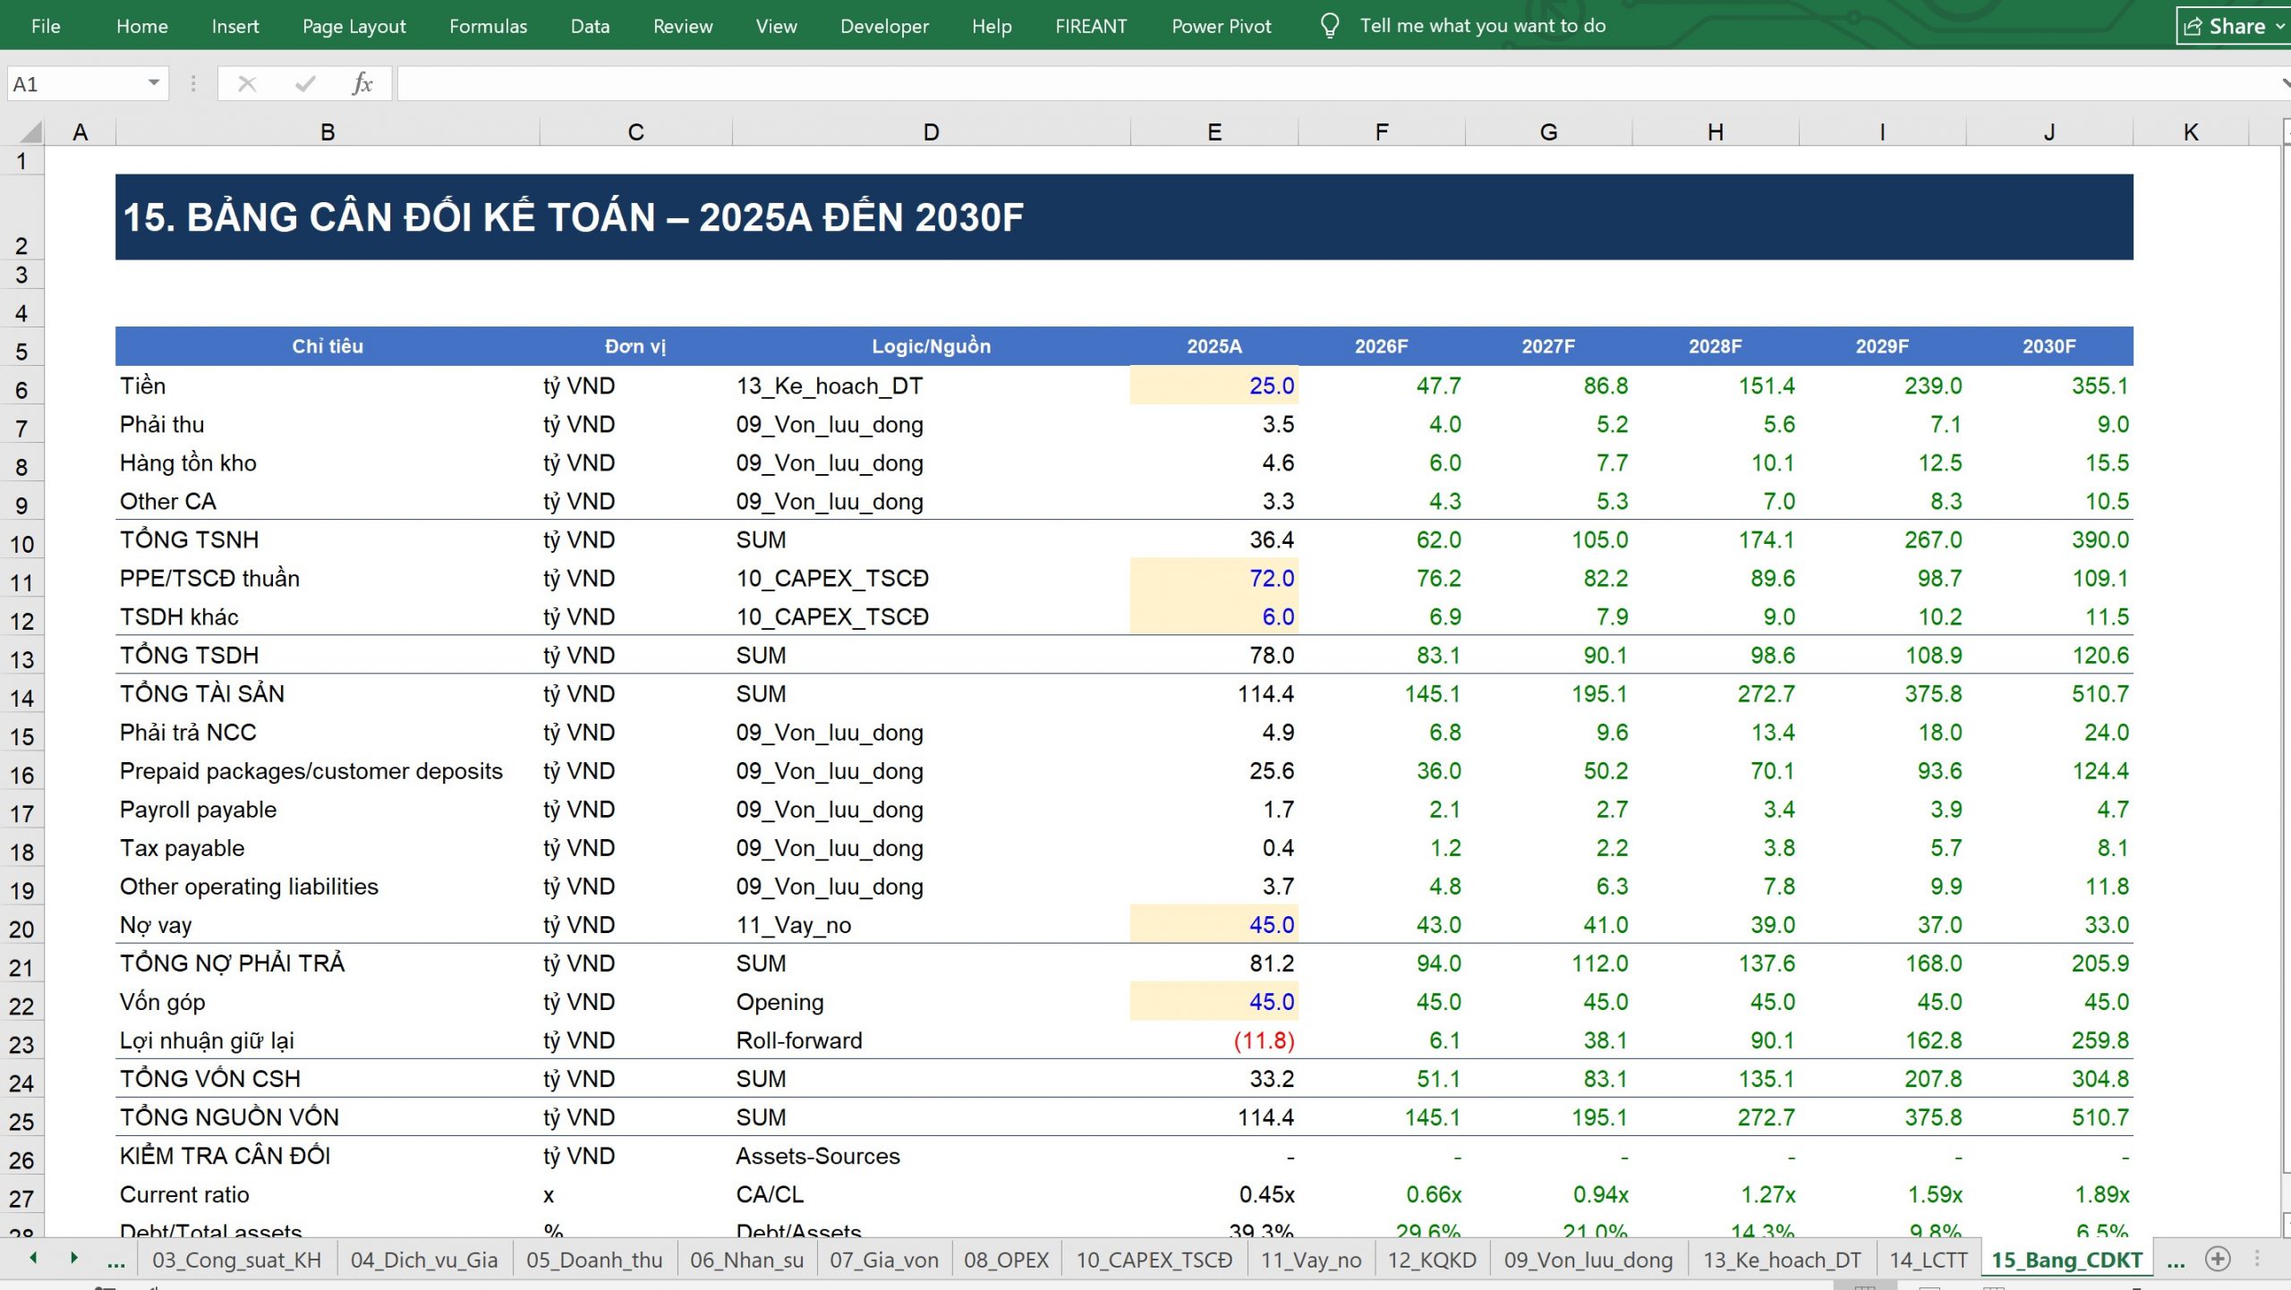The width and height of the screenshot is (2291, 1290).
Task: Click the Cancel entry X icon
Action: pos(247,84)
